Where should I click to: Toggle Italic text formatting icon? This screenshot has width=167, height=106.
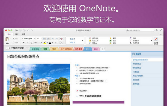point(28,43)
